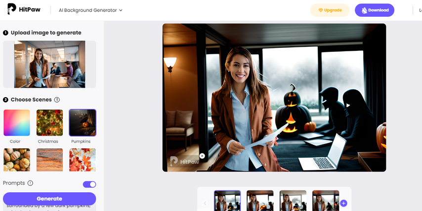Click the previous arrow in results strip
Screen dimensions: 422x211
pyautogui.click(x=205, y=203)
